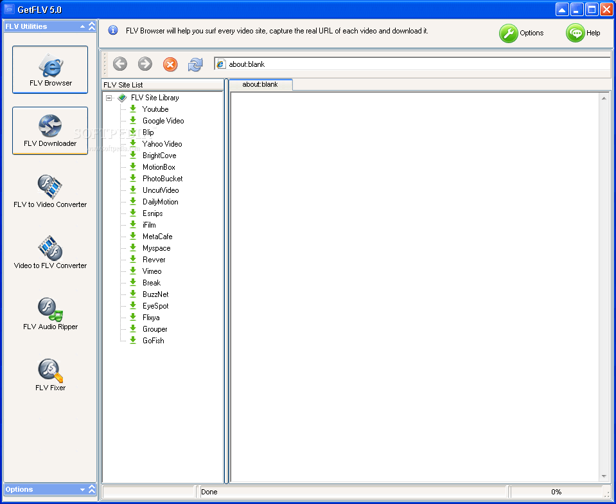Click the green wrench Options icon
Screen dimensions: 616x504
click(508, 33)
